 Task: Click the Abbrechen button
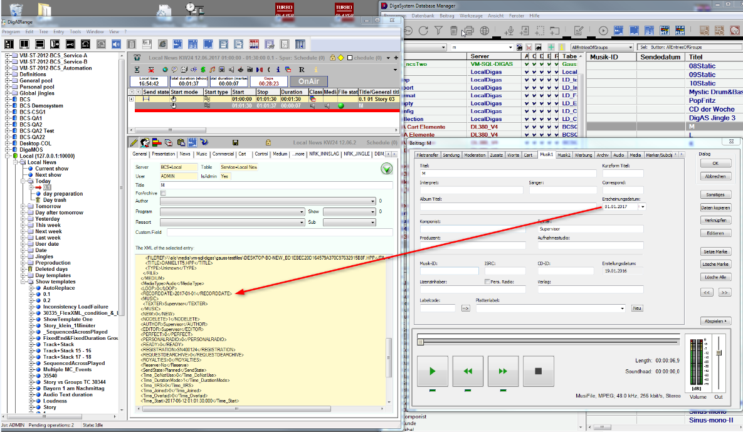[715, 176]
